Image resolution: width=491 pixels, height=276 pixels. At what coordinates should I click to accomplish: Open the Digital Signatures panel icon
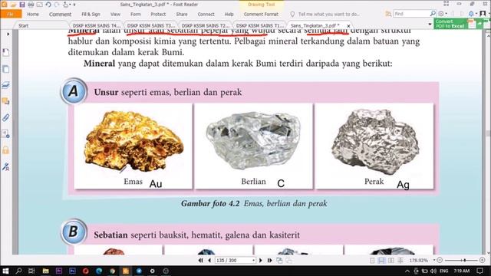pos(5,167)
